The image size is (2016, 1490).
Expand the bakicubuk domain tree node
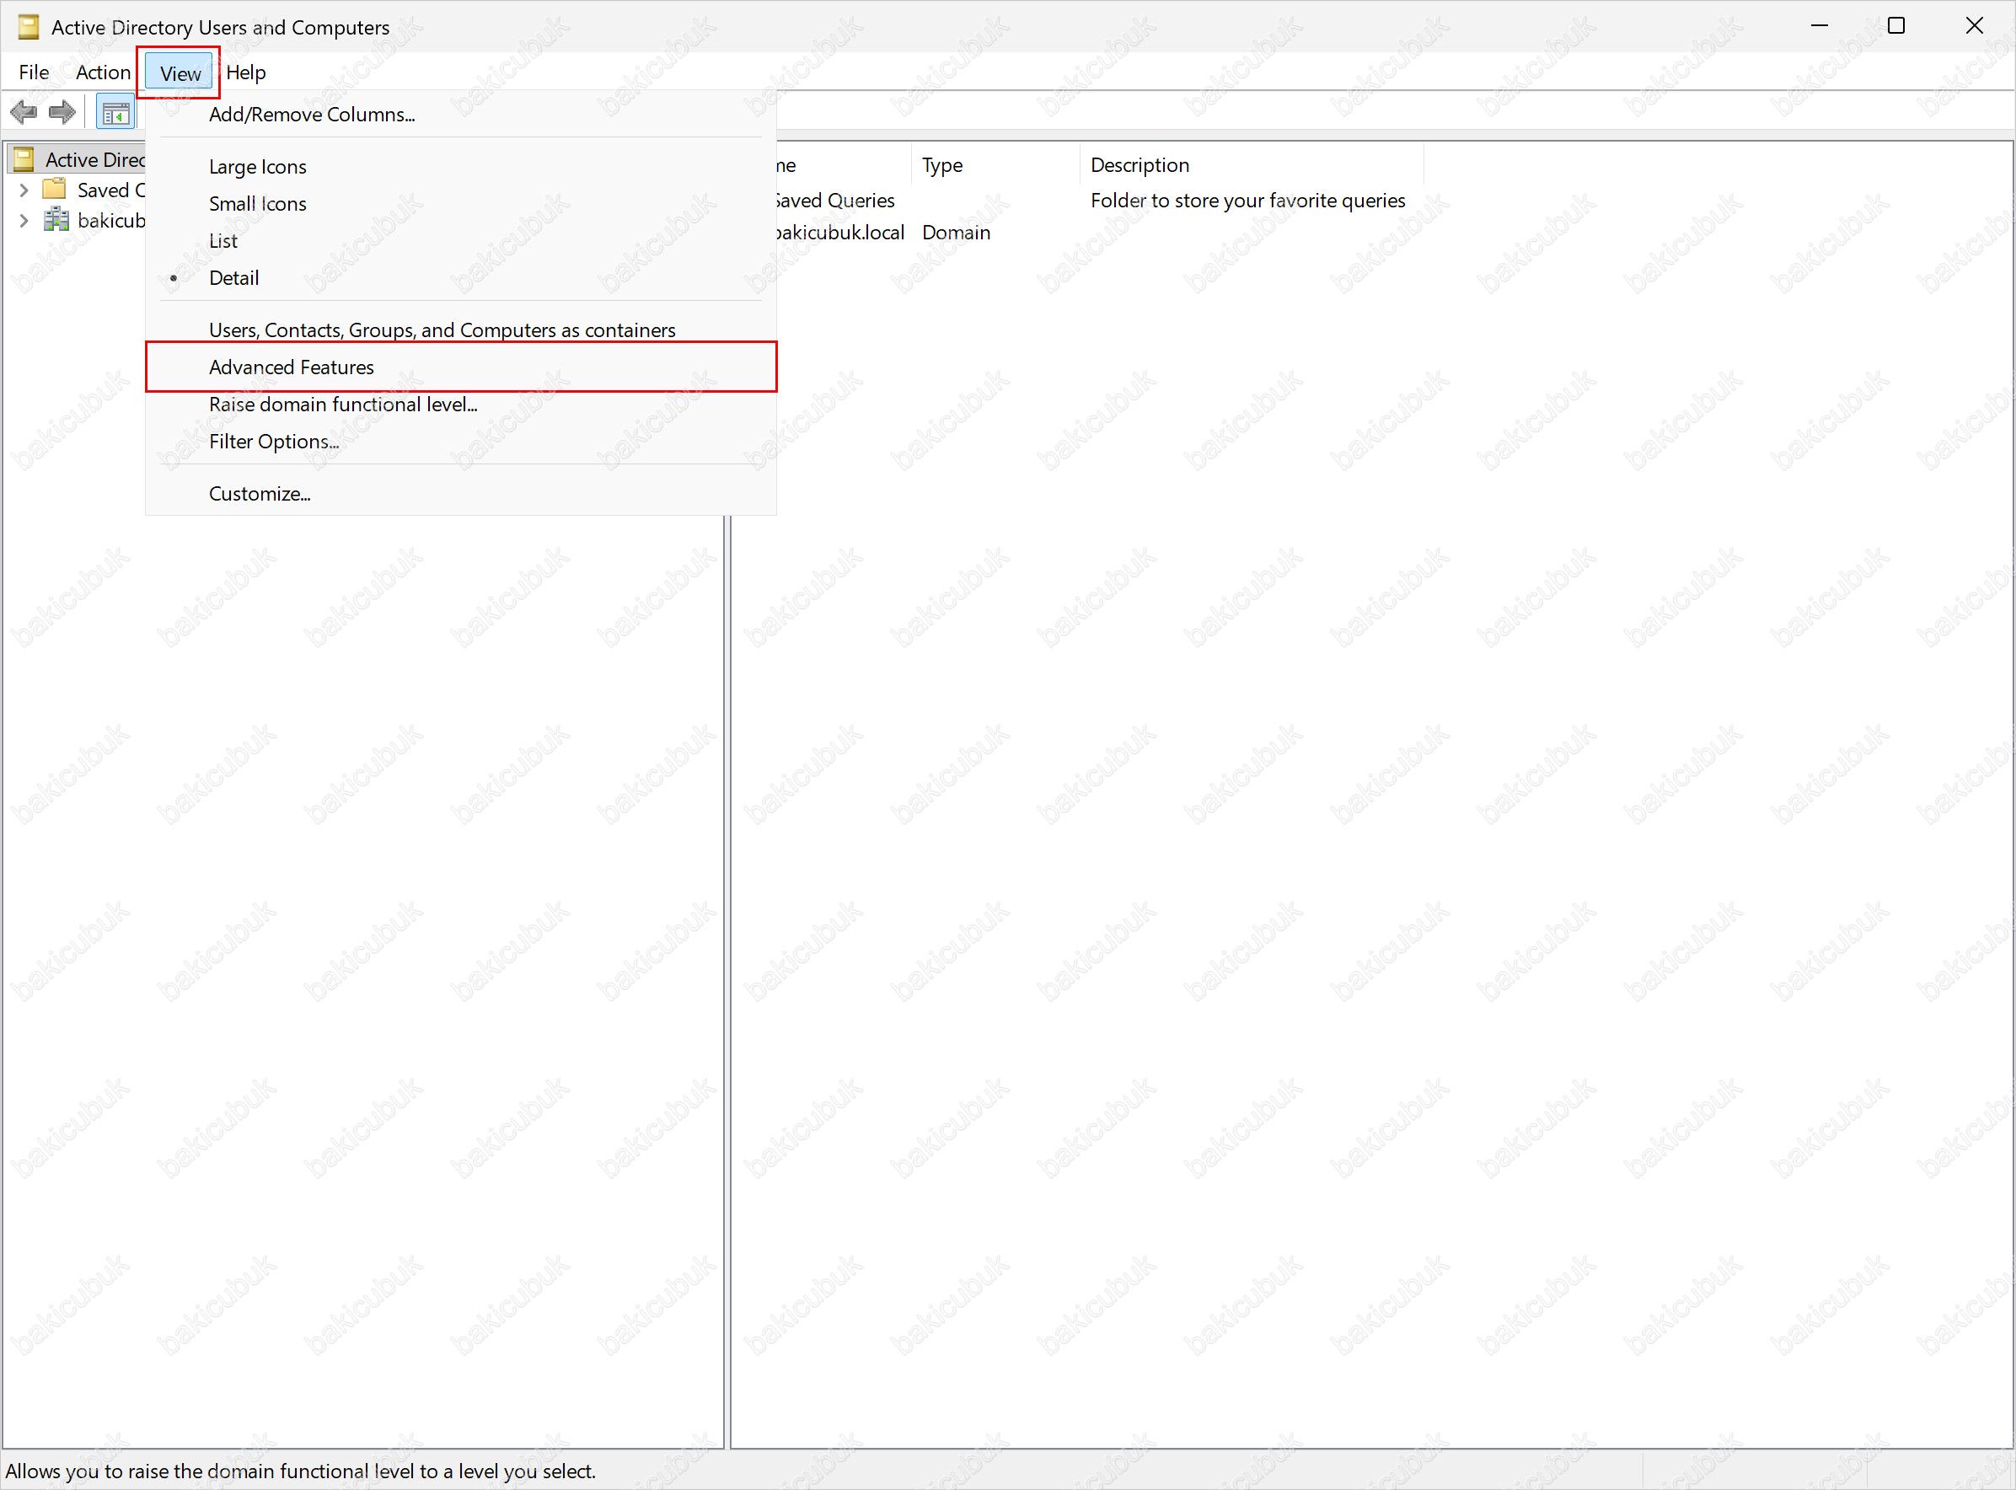point(24,221)
